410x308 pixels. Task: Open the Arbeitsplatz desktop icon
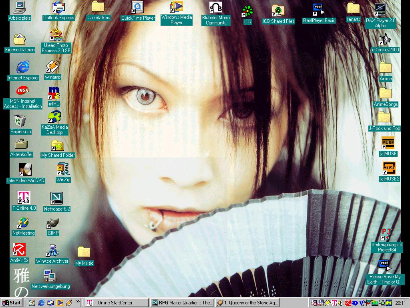point(20,11)
